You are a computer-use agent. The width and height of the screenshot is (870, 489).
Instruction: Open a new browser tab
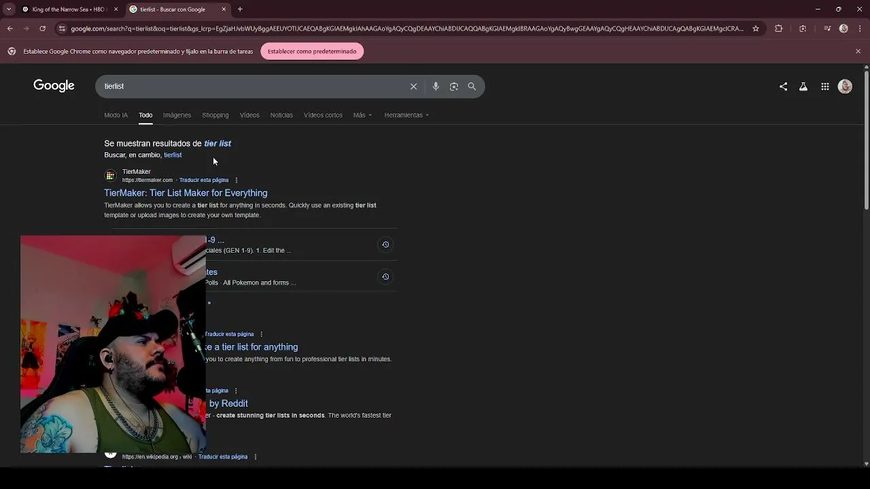coord(240,10)
